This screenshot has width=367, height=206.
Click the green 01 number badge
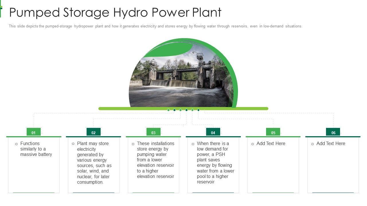pos(34,132)
